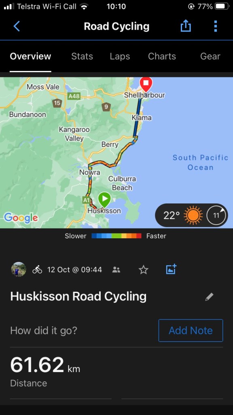The height and width of the screenshot is (415, 233).
Task: Add a photo with the image-plus icon
Action: [171, 269]
